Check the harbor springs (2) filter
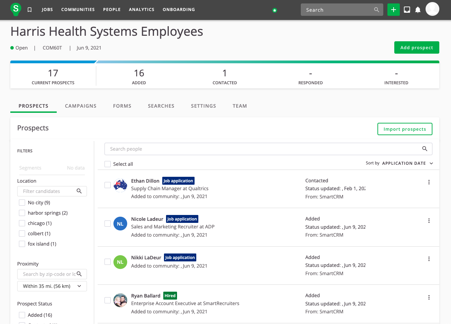This screenshot has width=451, height=324. pos(22,213)
